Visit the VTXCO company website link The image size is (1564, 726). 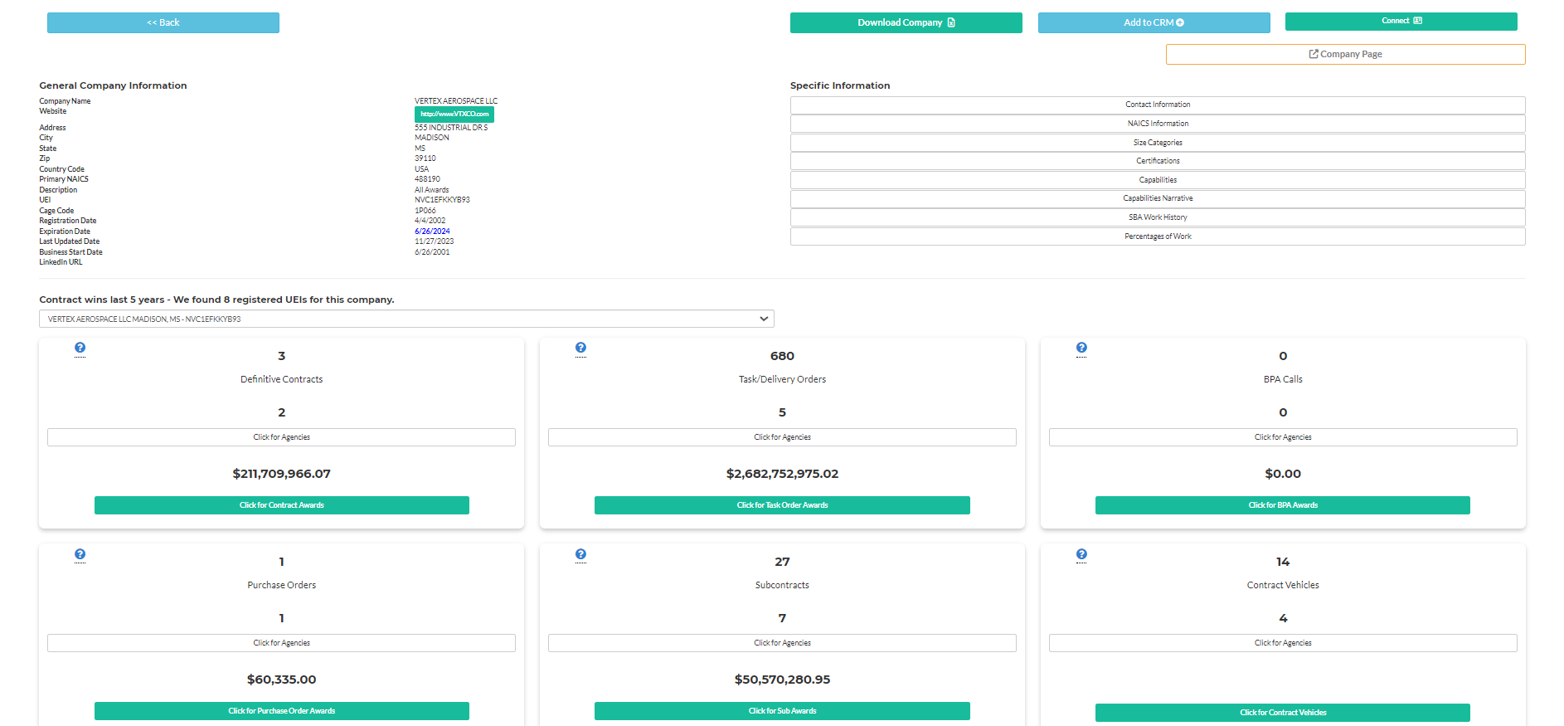click(454, 114)
